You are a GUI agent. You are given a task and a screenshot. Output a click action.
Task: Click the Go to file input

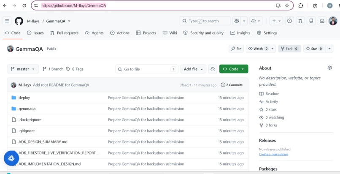tap(147, 69)
